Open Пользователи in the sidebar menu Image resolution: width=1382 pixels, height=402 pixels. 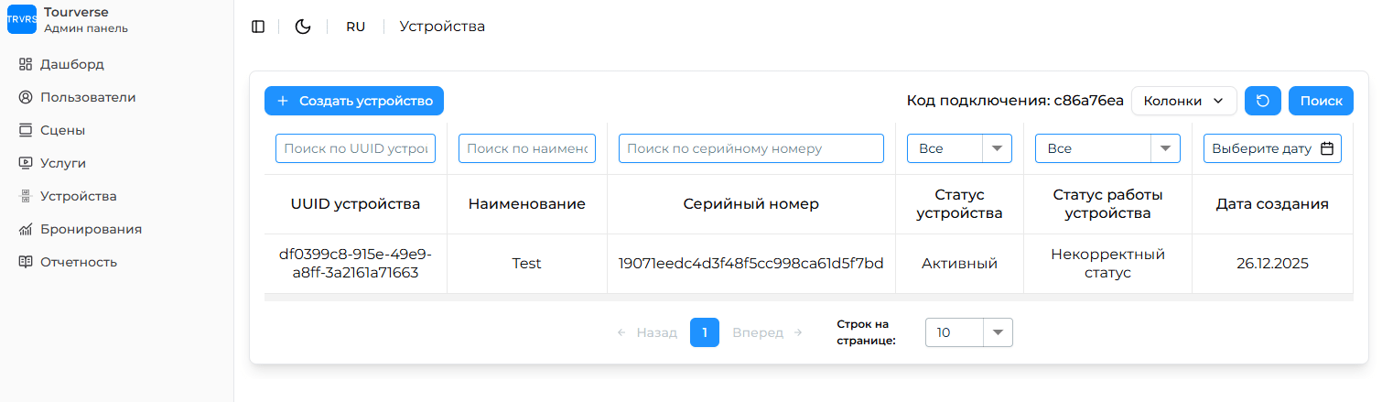tap(88, 97)
